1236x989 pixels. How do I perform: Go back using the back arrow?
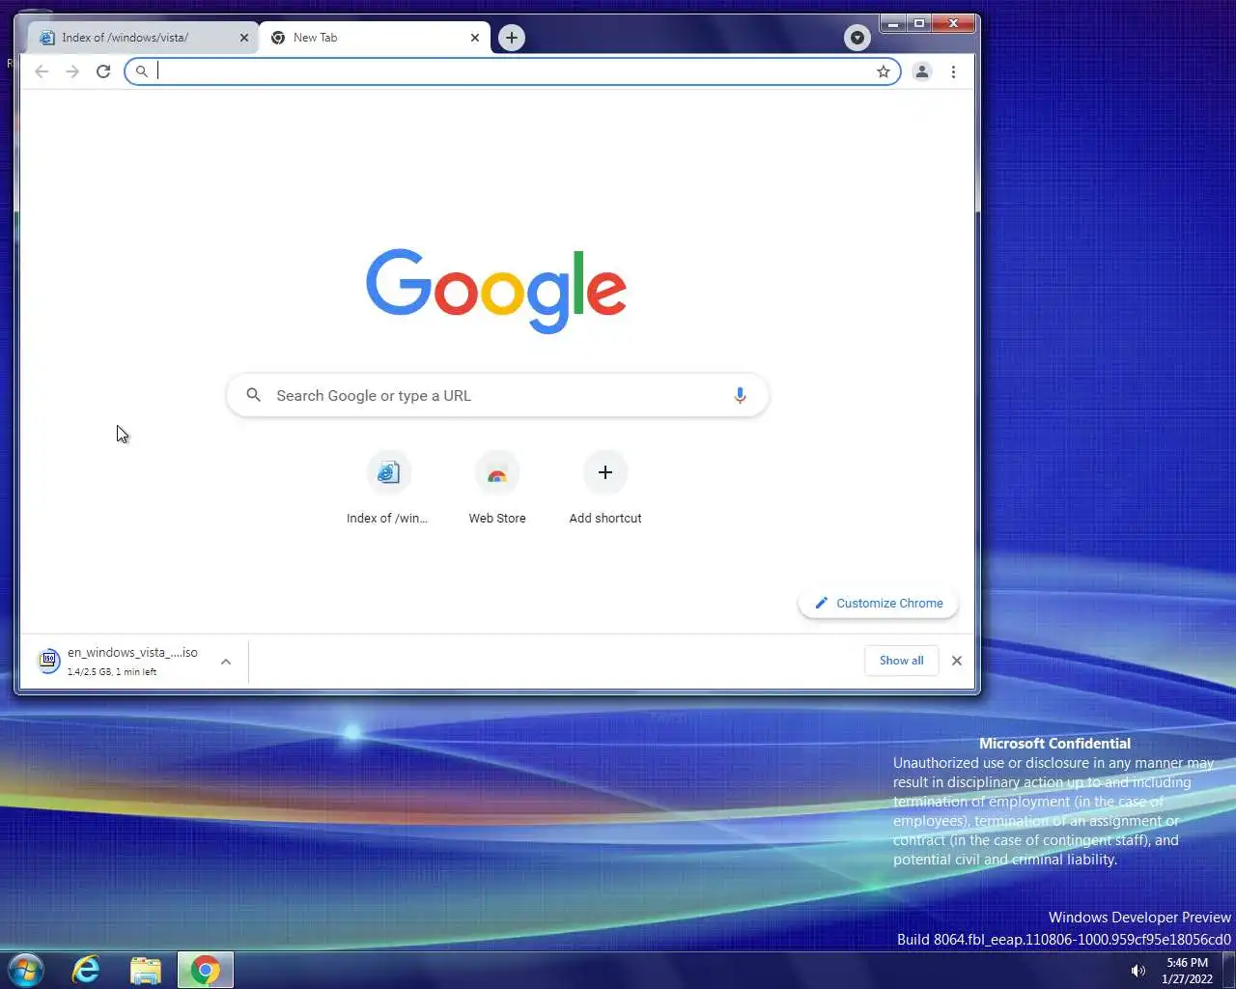point(42,71)
